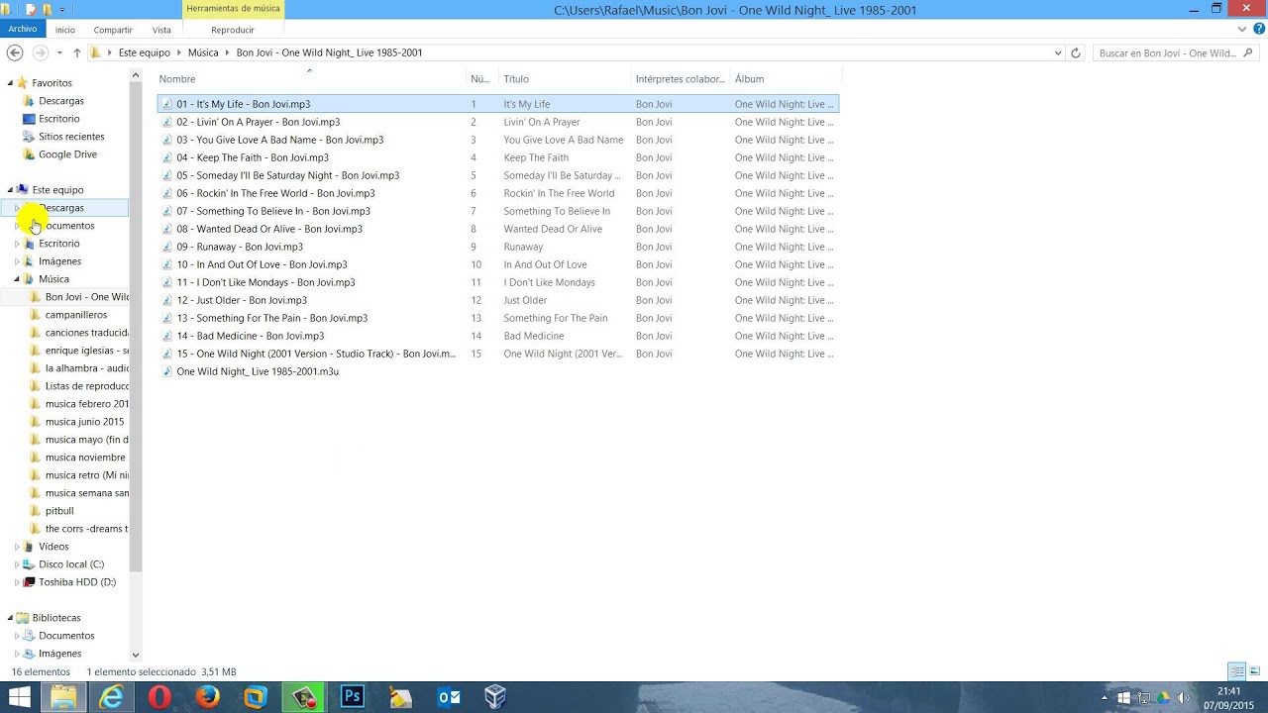Viewport: 1268px width, 713px height.
Task: Select file 04 - Keep The Faith - Bon Jovi.mp3
Action: (x=253, y=157)
